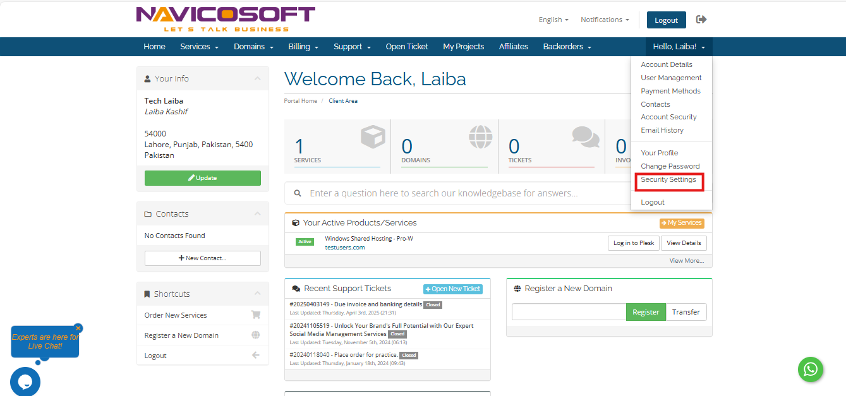This screenshot has height=396, width=846.
Task: Click the WhatsApp chat icon
Action: (811, 369)
